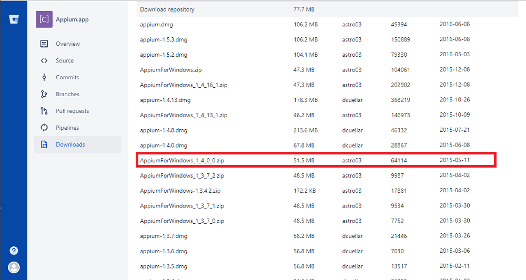
Task: Click the Download repository link
Action: [x=167, y=9]
